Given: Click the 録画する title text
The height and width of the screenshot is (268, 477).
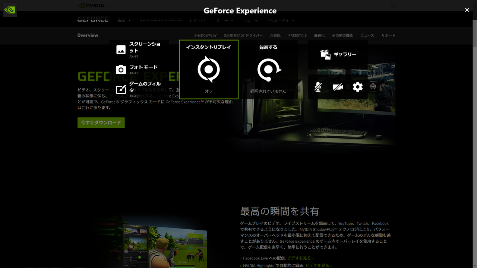Looking at the screenshot, I should pos(268,47).
